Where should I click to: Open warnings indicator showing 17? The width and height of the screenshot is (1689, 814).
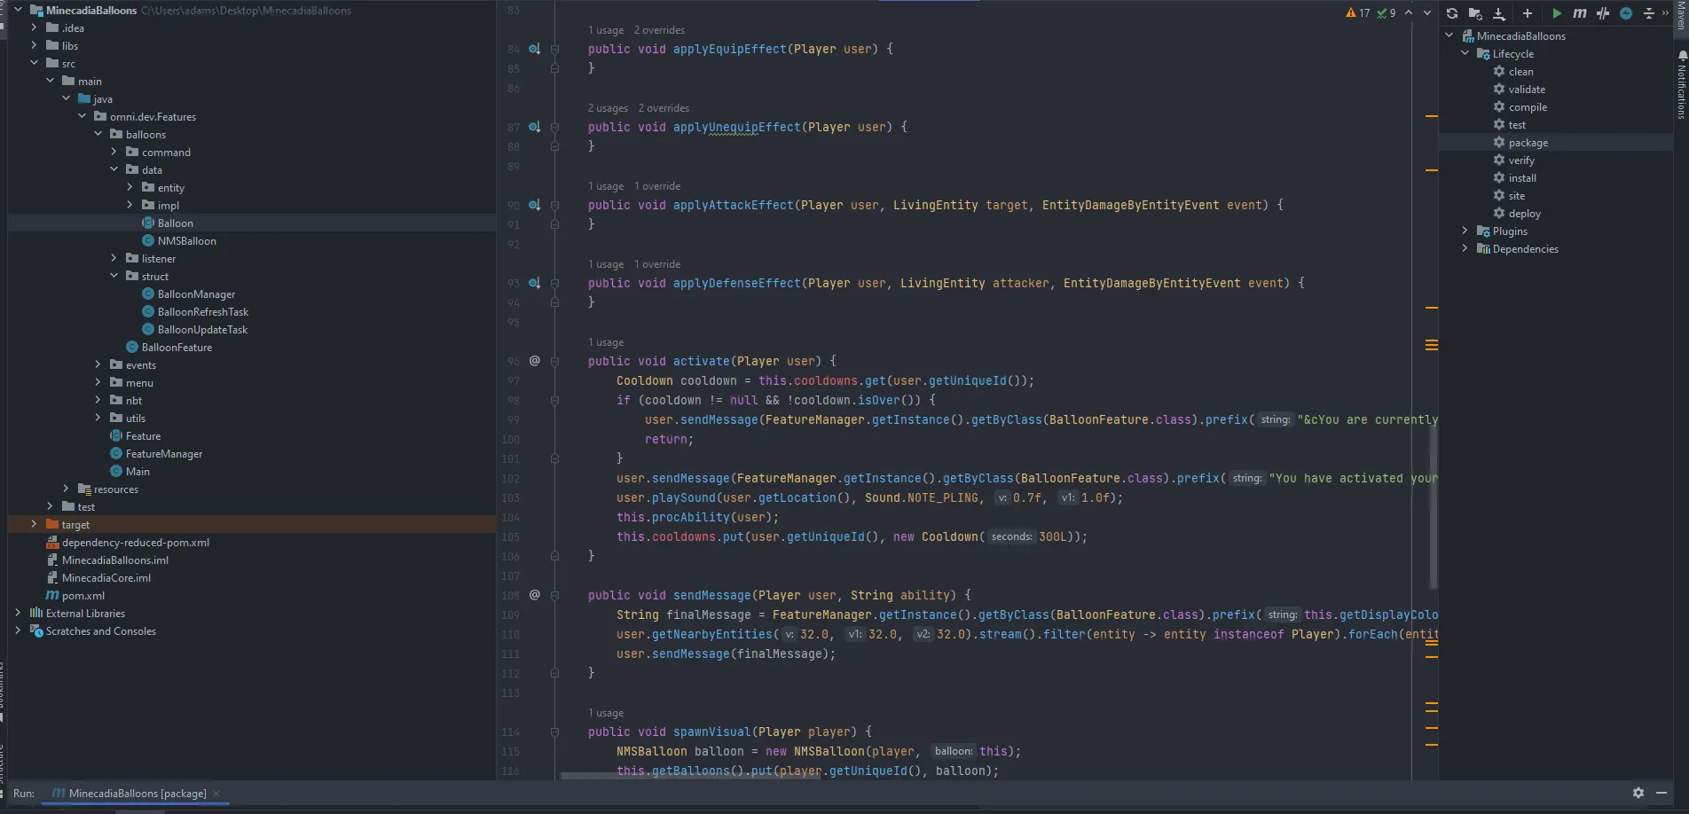coord(1358,13)
